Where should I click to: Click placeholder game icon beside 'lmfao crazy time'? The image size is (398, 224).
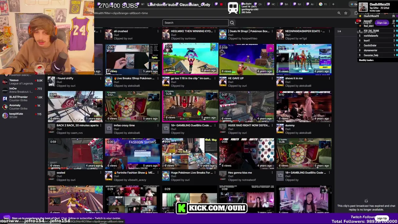coord(109,129)
